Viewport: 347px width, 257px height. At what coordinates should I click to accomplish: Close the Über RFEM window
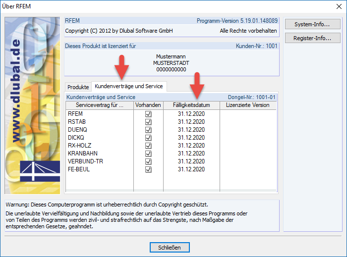click(339, 6)
